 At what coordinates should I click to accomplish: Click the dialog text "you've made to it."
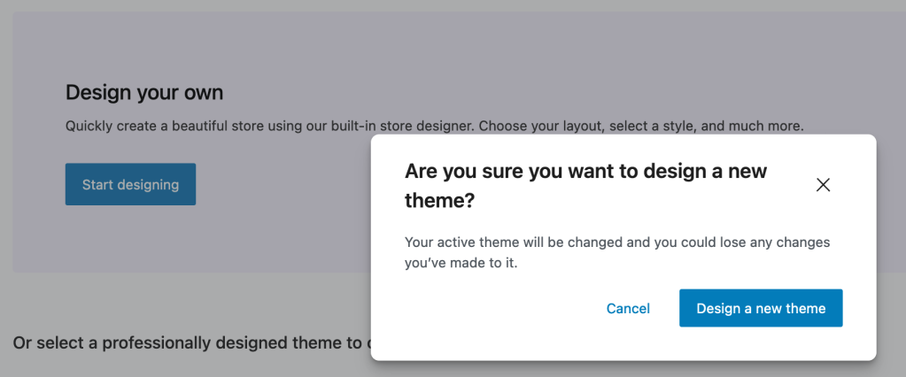(461, 263)
